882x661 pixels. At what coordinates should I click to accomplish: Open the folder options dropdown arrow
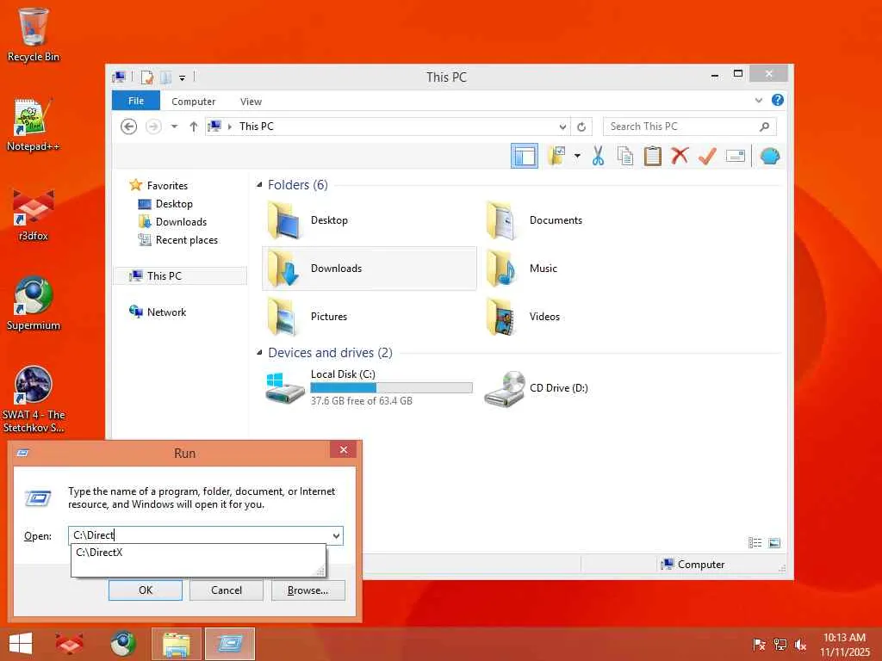click(x=577, y=156)
